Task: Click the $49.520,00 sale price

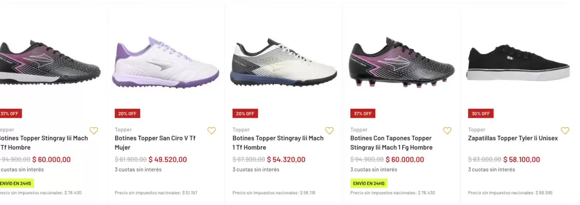Action: pyautogui.click(x=168, y=159)
